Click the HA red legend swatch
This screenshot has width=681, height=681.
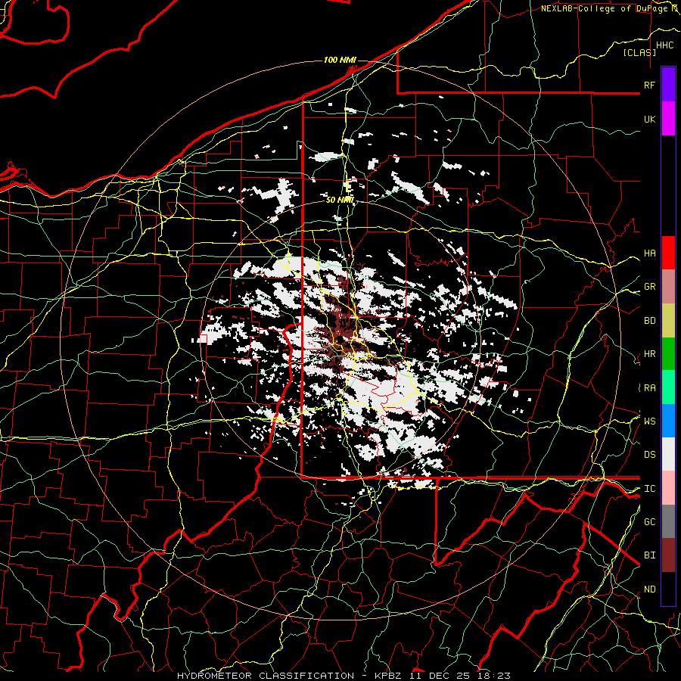(668, 253)
